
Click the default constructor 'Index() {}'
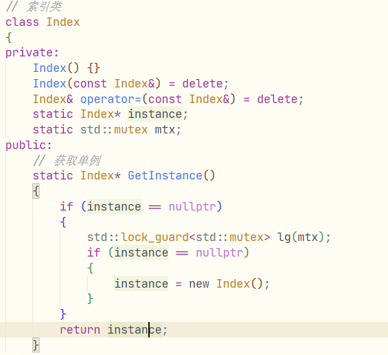[67, 68]
